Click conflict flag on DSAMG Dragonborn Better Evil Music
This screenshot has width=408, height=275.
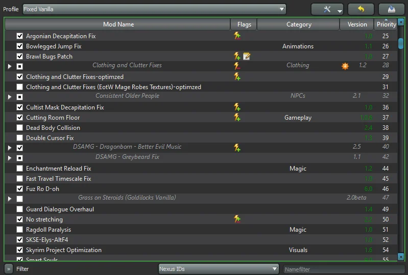237,148
